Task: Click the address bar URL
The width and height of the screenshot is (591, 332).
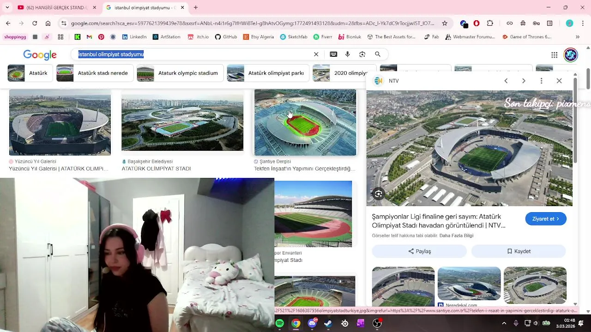Action: [253, 23]
